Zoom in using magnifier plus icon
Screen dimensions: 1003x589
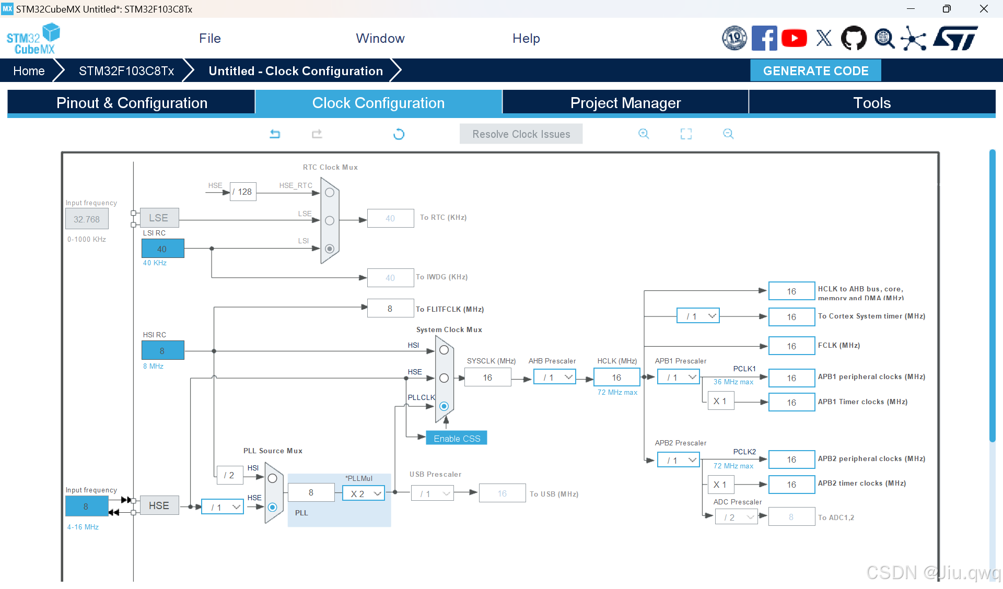point(644,134)
